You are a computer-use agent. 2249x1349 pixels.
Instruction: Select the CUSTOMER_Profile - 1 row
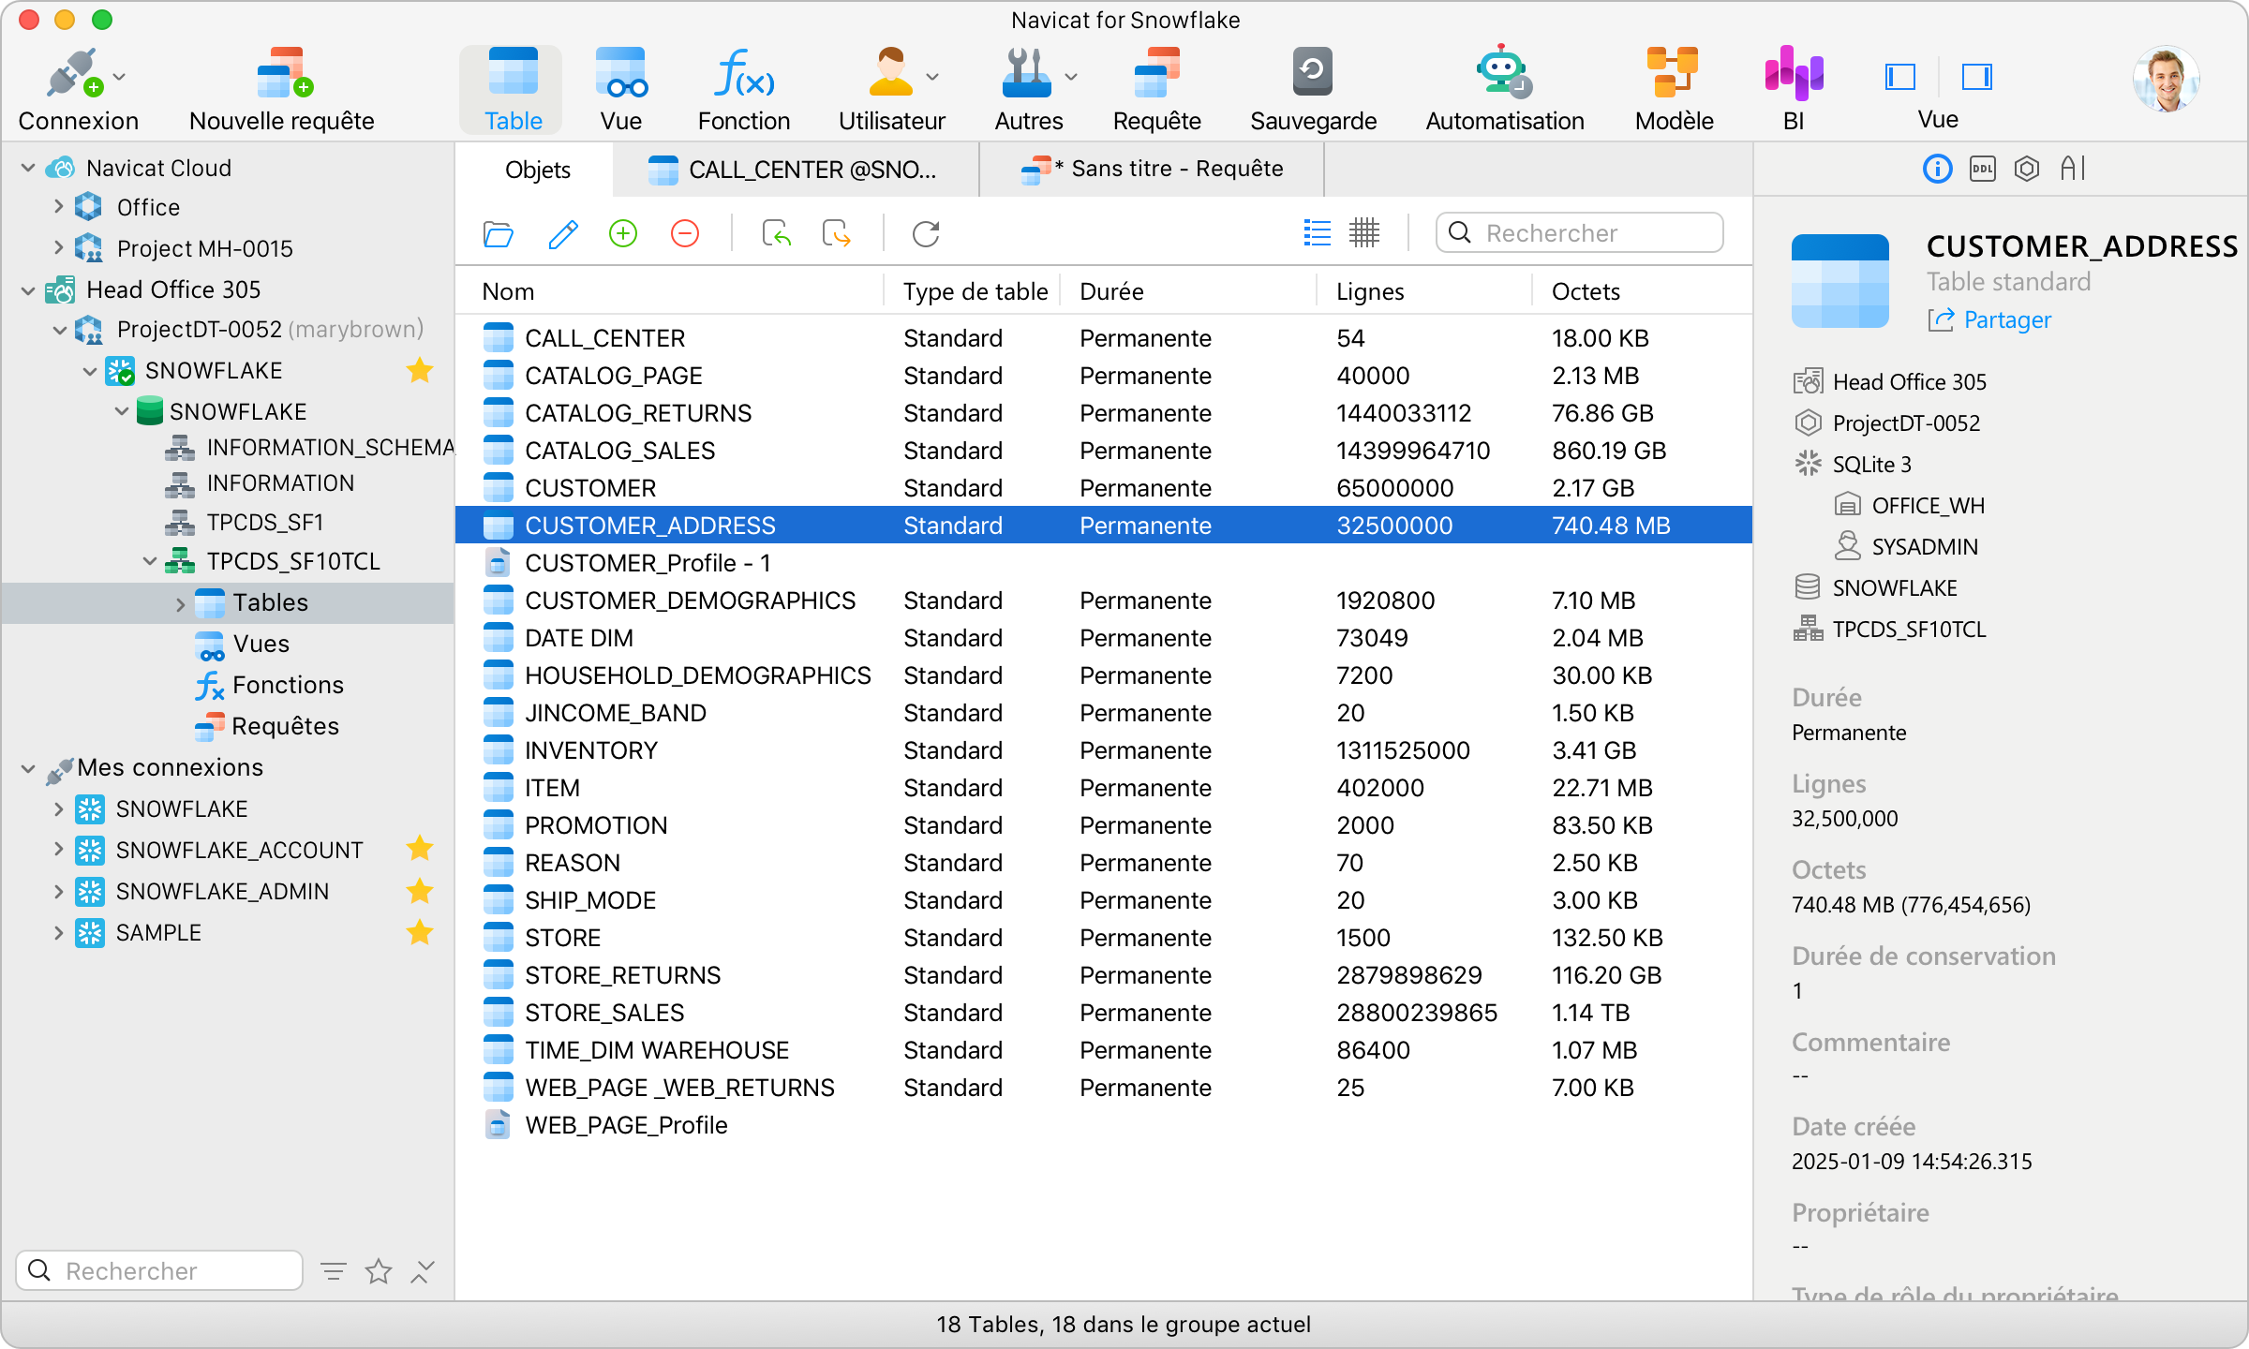click(1103, 563)
